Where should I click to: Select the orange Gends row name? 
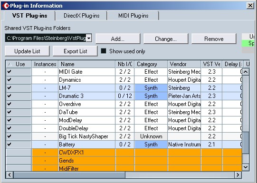click(x=87, y=161)
